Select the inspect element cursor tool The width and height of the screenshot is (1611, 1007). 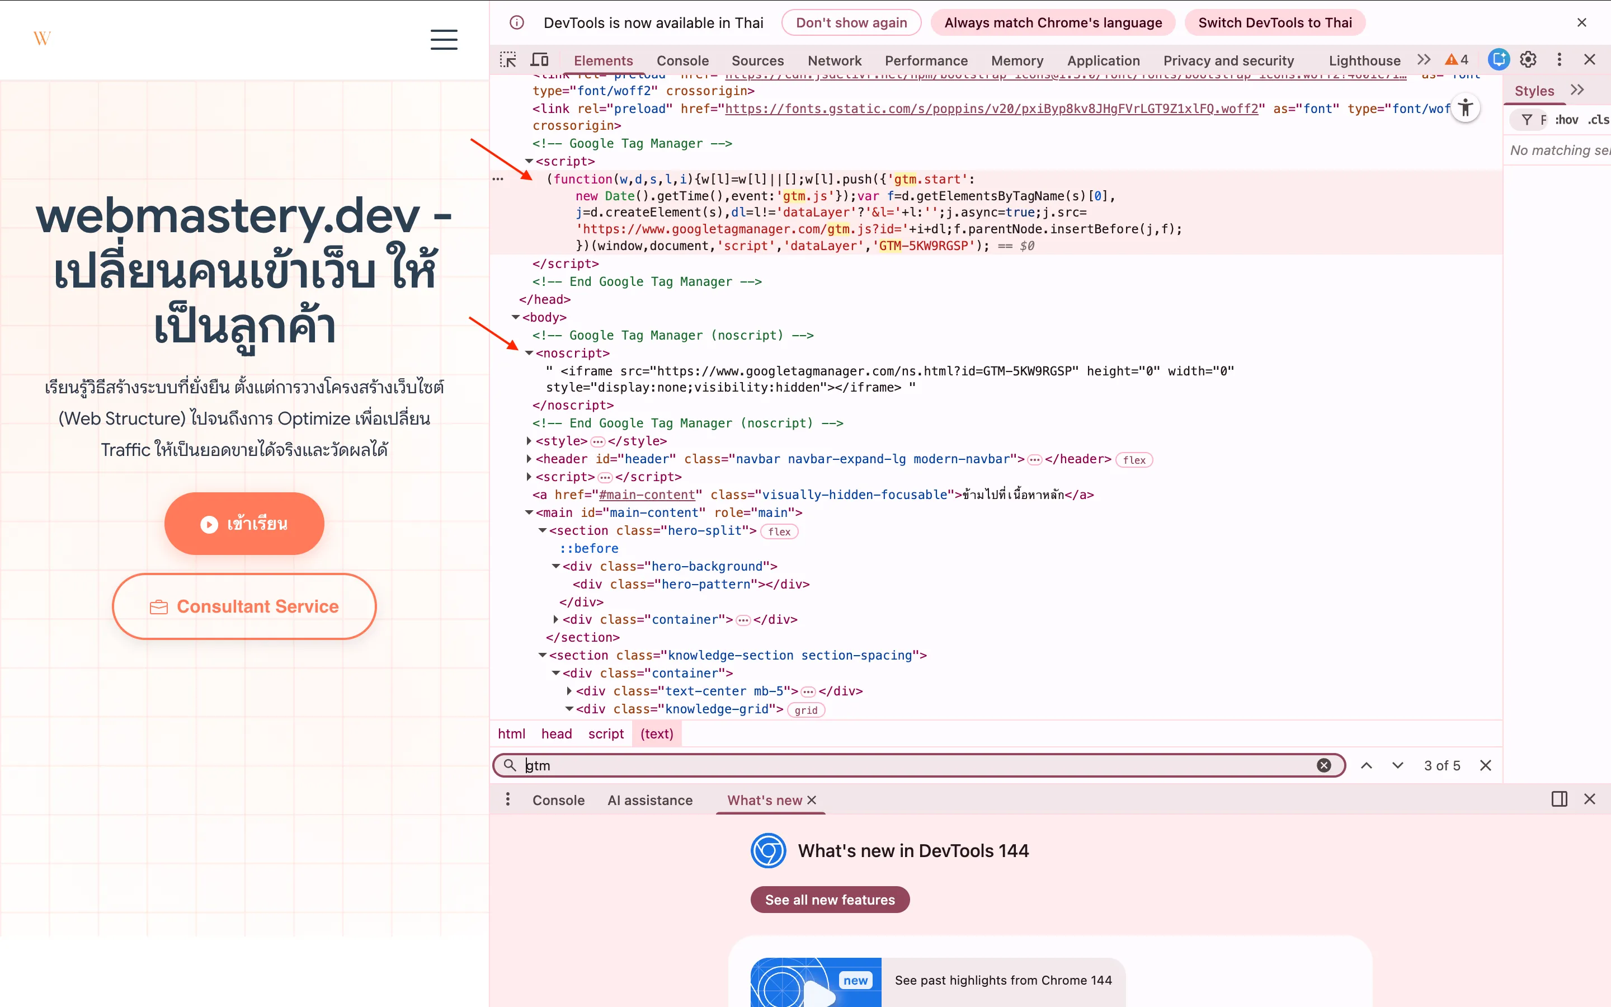(x=507, y=60)
